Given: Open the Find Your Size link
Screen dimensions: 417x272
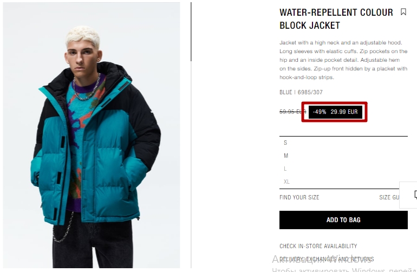Looking at the screenshot, I should click(x=299, y=197).
